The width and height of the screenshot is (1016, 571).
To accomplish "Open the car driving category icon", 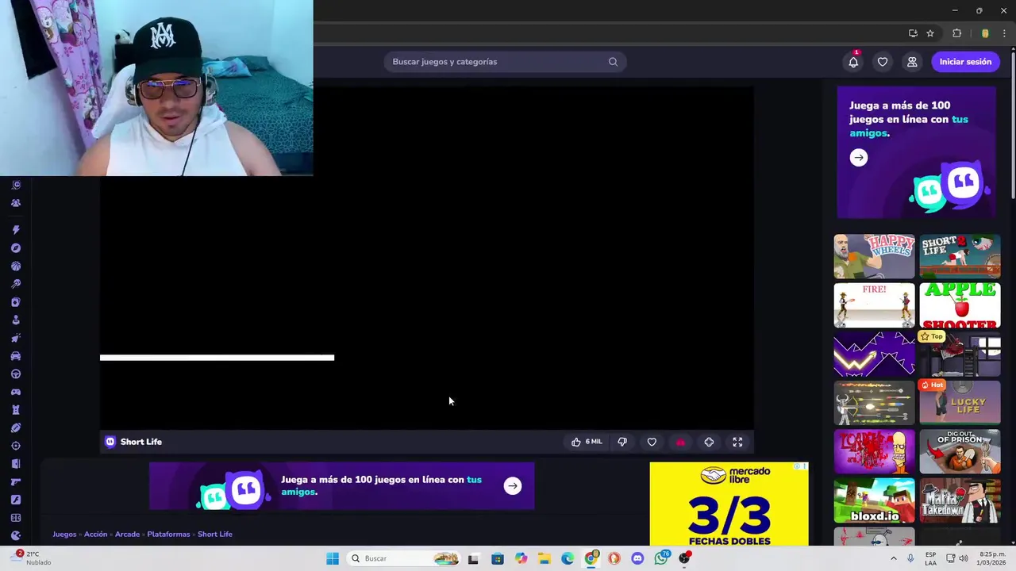I will [16, 356].
